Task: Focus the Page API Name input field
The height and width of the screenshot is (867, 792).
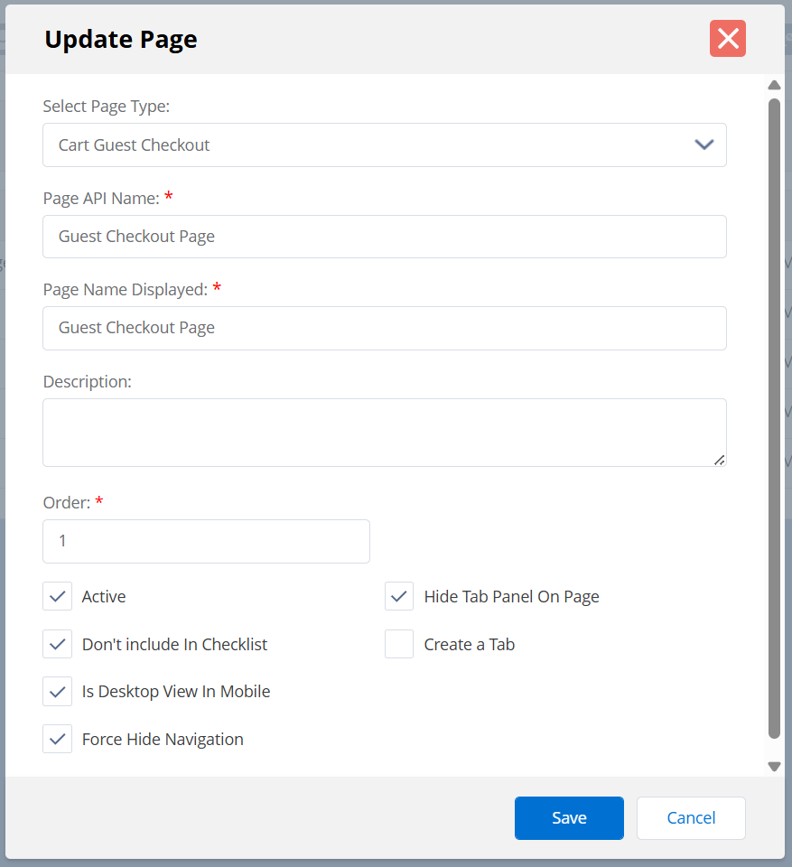Action: pyautogui.click(x=384, y=237)
